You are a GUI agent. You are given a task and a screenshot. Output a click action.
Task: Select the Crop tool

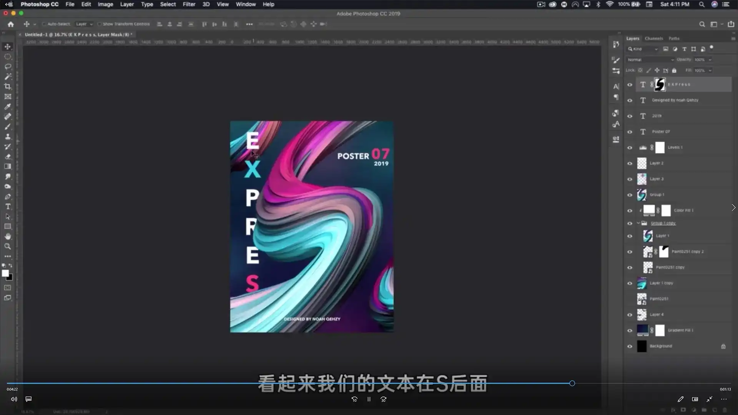pyautogui.click(x=8, y=86)
